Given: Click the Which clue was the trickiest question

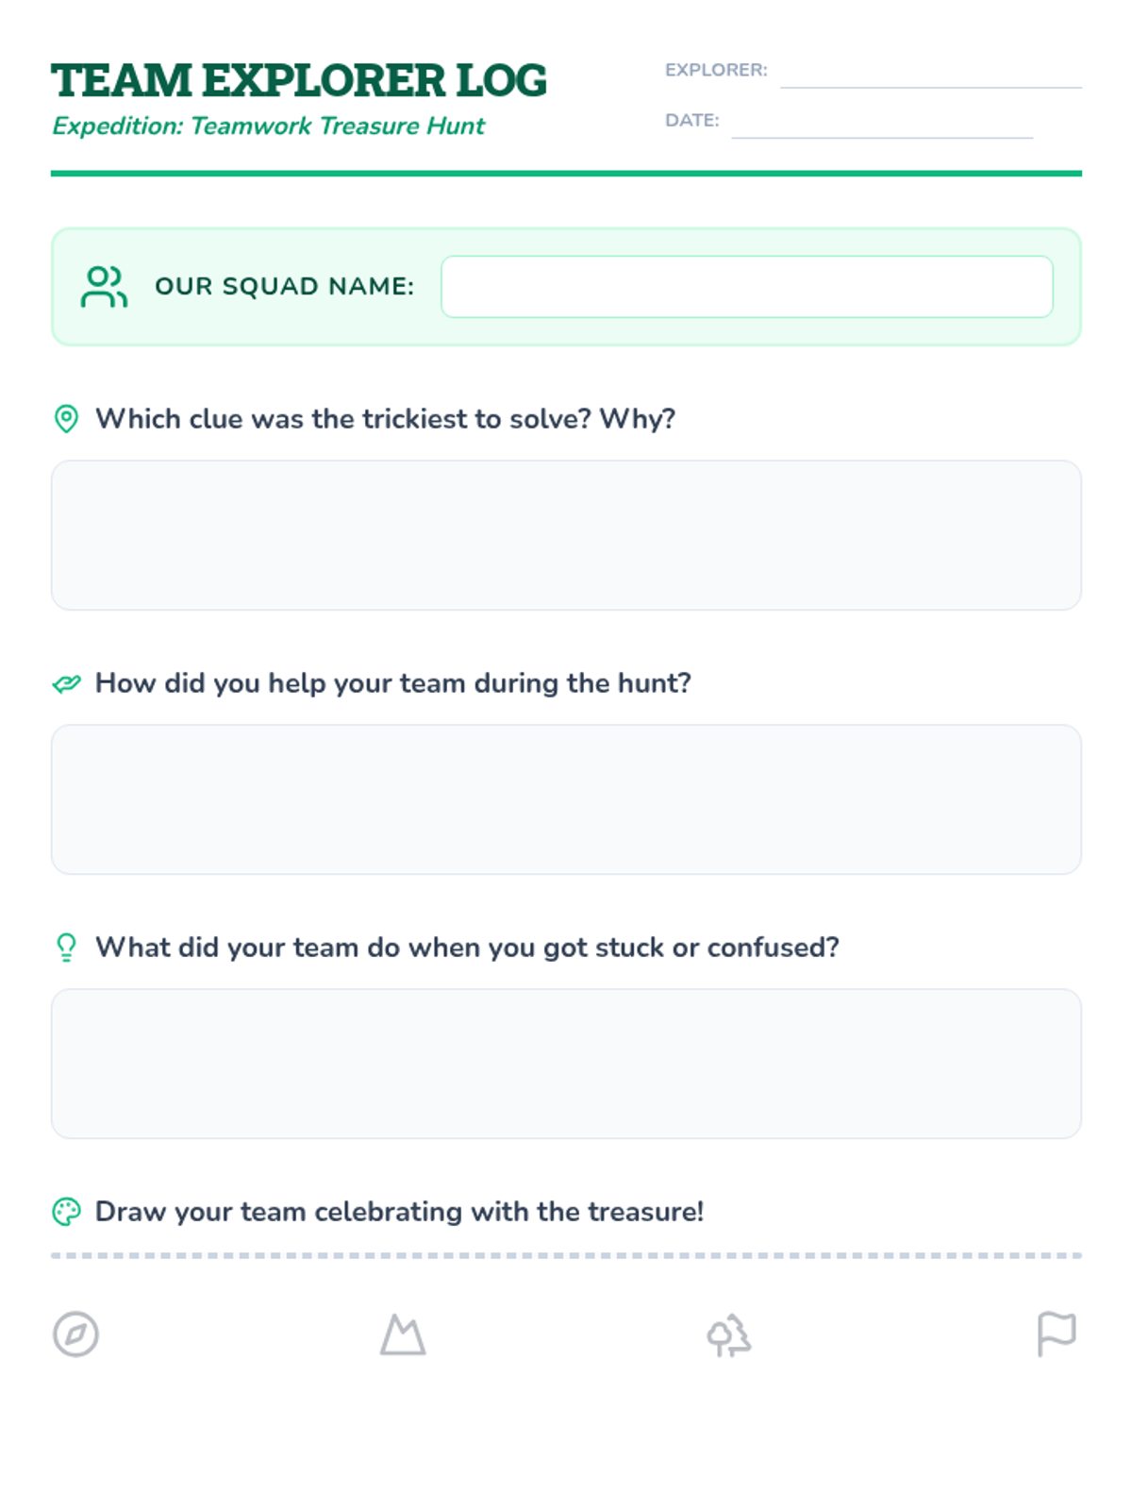Looking at the screenshot, I should point(385,419).
